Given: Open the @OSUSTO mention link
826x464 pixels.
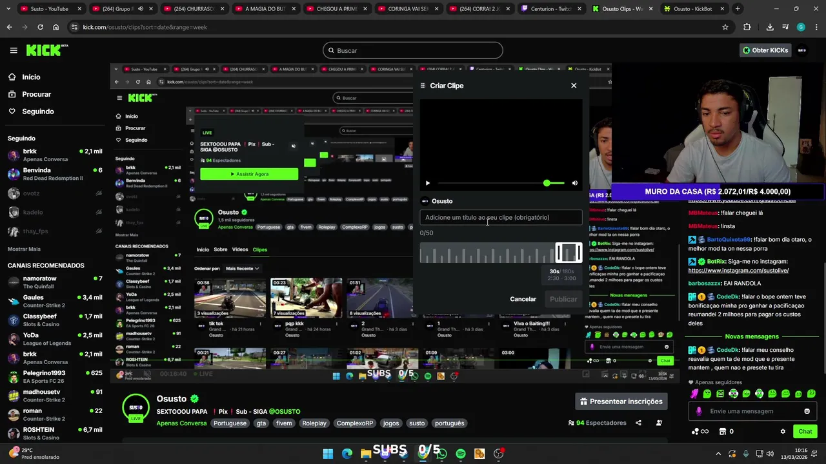Looking at the screenshot, I should [x=285, y=411].
